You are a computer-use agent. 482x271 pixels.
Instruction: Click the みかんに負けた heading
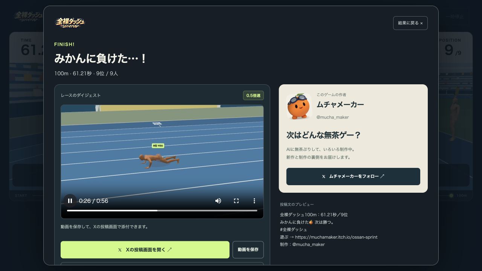101,59
